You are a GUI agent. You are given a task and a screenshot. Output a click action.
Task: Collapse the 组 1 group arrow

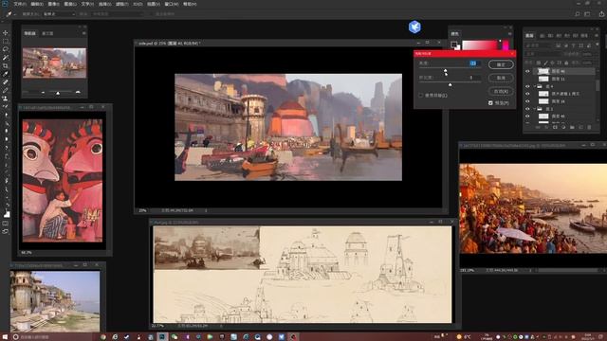(x=535, y=109)
